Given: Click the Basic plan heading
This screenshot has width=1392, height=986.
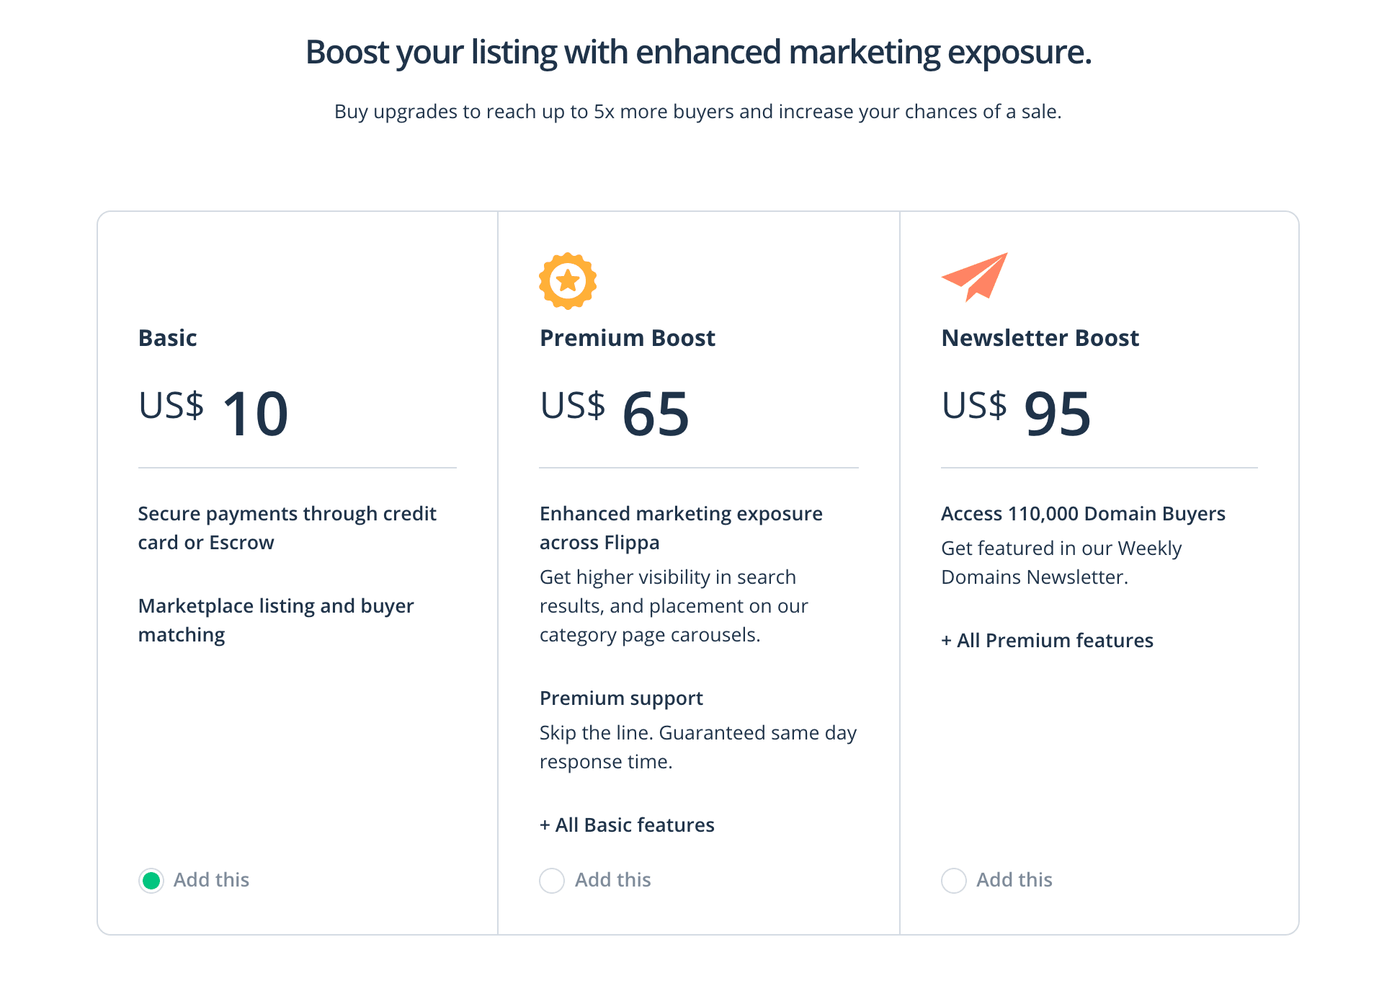Looking at the screenshot, I should pos(167,337).
